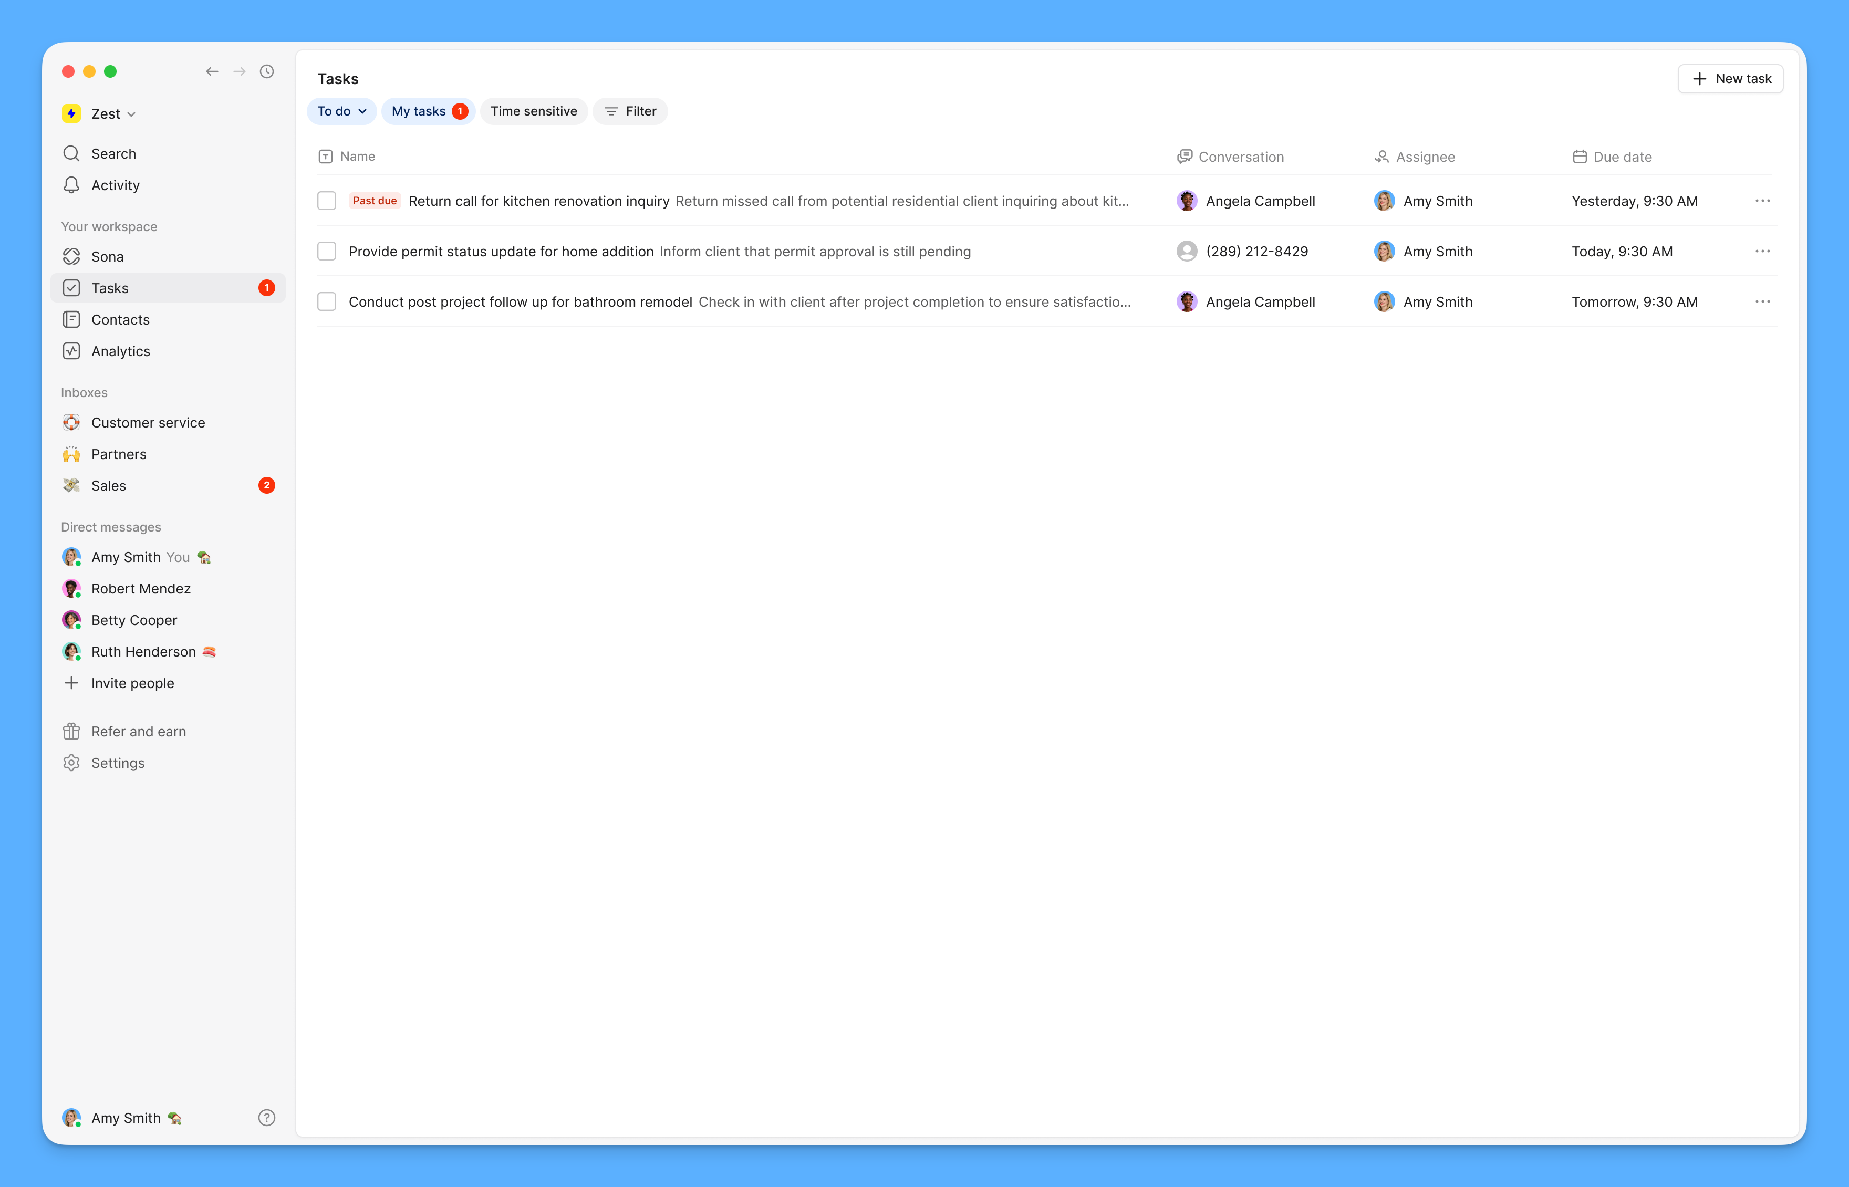Open Betty Cooper direct message
This screenshot has height=1187, width=1849.
pos(168,620)
